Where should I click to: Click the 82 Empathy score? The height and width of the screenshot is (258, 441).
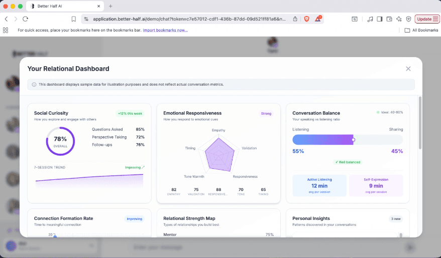pyautogui.click(x=174, y=191)
